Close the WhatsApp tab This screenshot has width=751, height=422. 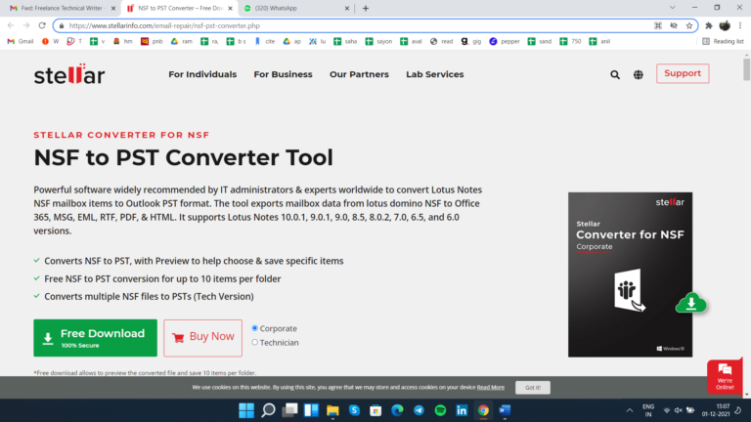[347, 8]
